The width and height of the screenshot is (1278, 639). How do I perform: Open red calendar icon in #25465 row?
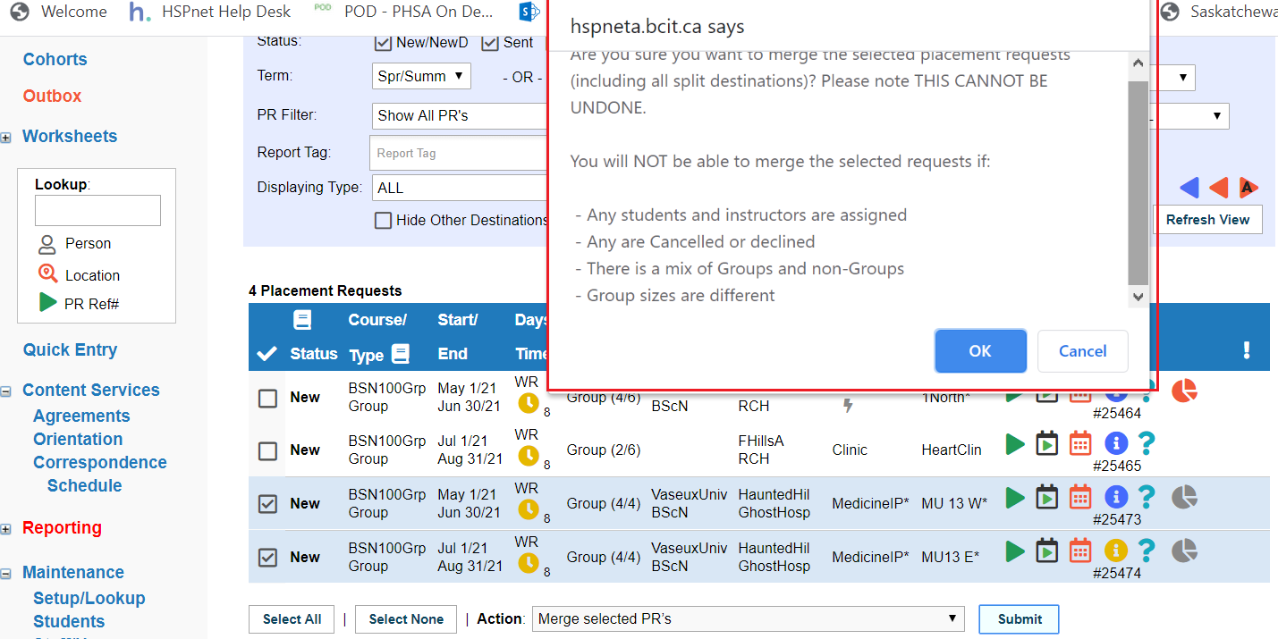pos(1080,443)
